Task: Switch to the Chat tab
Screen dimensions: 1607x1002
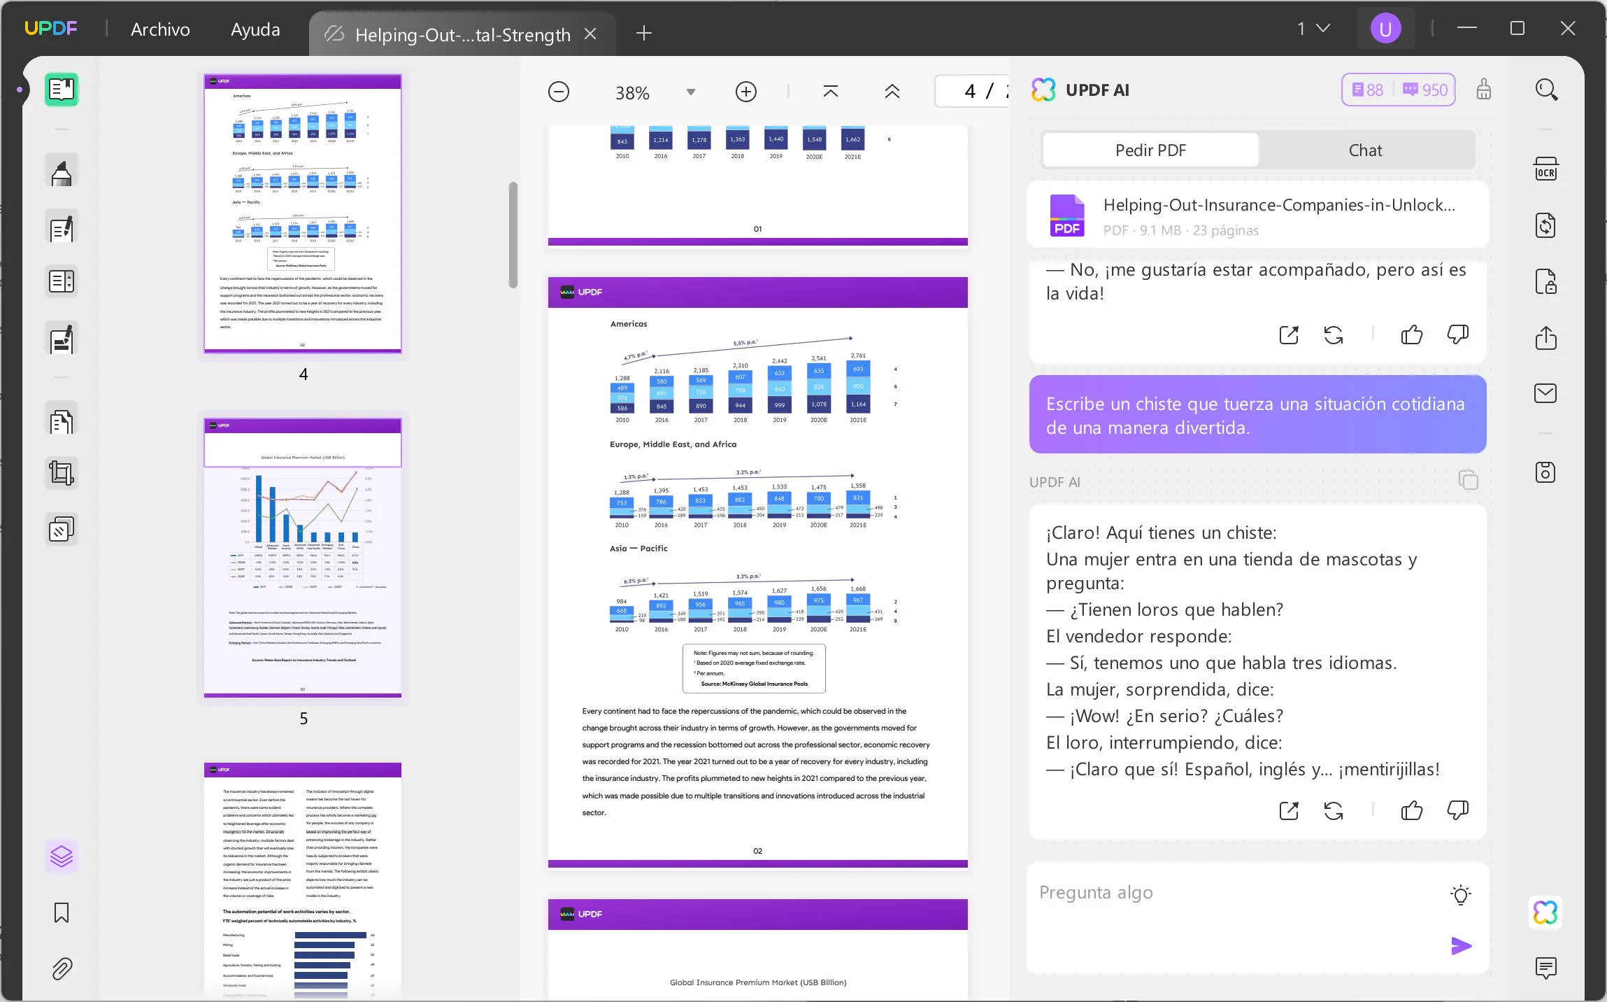Action: (x=1365, y=150)
